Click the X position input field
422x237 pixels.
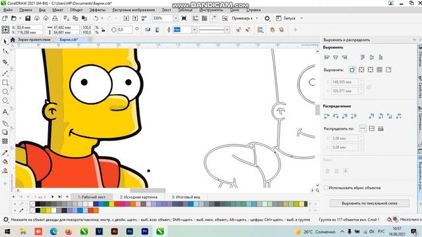(x=29, y=28)
